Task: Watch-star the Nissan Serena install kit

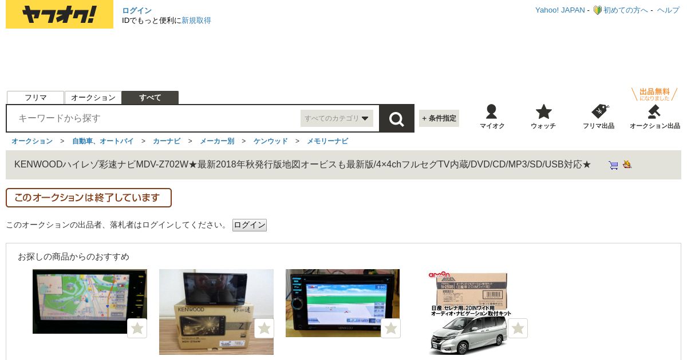Action: point(518,328)
